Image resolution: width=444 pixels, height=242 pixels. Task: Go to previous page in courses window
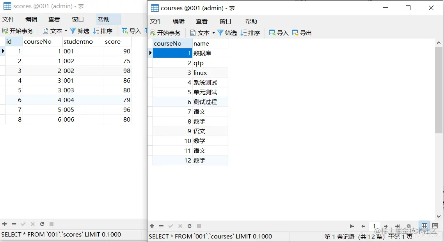point(363,226)
